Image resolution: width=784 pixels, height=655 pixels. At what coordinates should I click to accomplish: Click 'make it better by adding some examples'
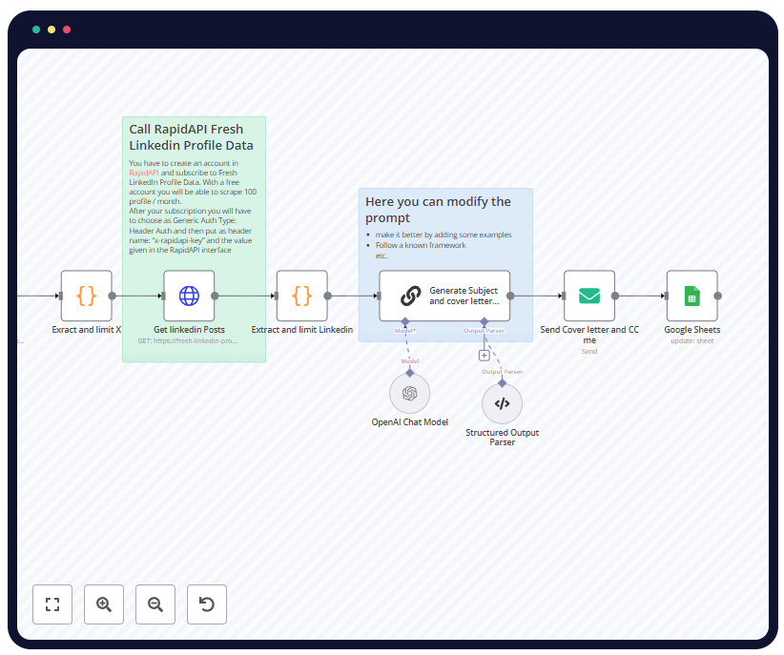coord(444,235)
